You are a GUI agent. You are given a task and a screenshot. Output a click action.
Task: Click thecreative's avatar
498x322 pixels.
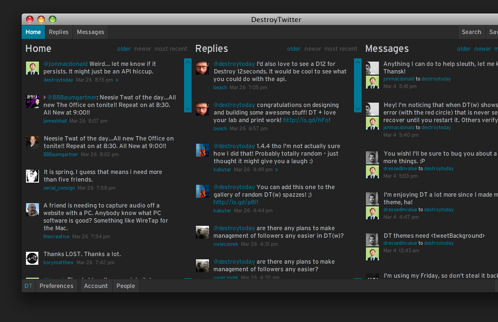(x=32, y=210)
